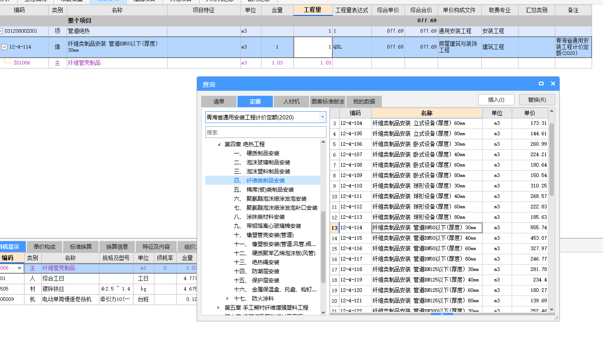603x340 pixels.
Task: Select 九、带铝箔离心玻璃棉安装 tree item
Action: [x=267, y=226]
